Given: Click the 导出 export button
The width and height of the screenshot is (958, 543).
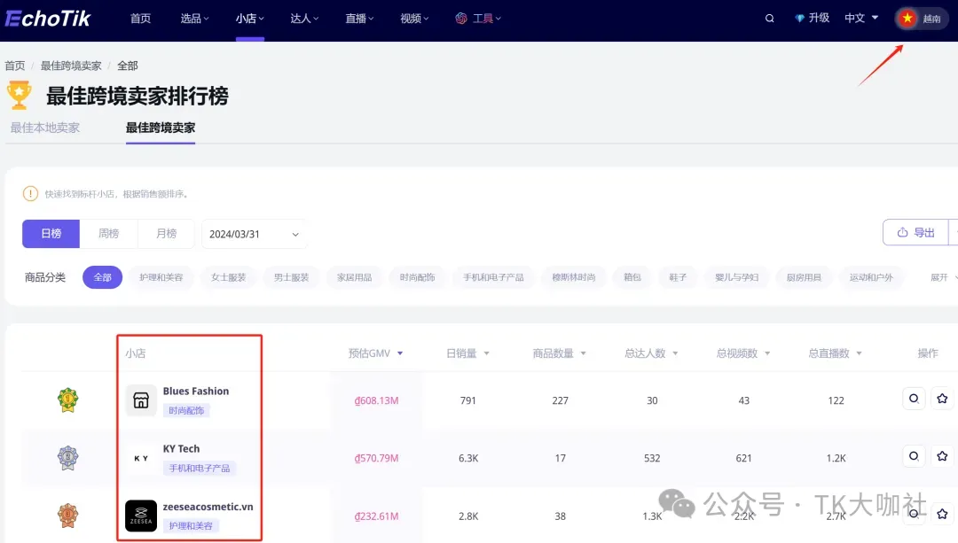Looking at the screenshot, I should click(915, 232).
